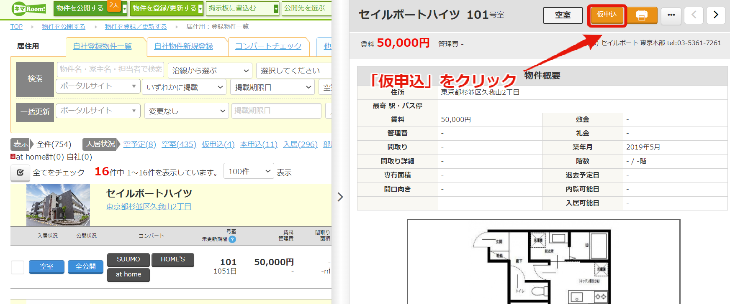Change the 100件 display count dropdown
Screen dimensions: 730x304
249,171
